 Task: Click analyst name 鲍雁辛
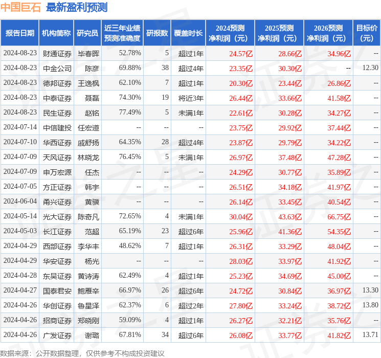coord(88,291)
